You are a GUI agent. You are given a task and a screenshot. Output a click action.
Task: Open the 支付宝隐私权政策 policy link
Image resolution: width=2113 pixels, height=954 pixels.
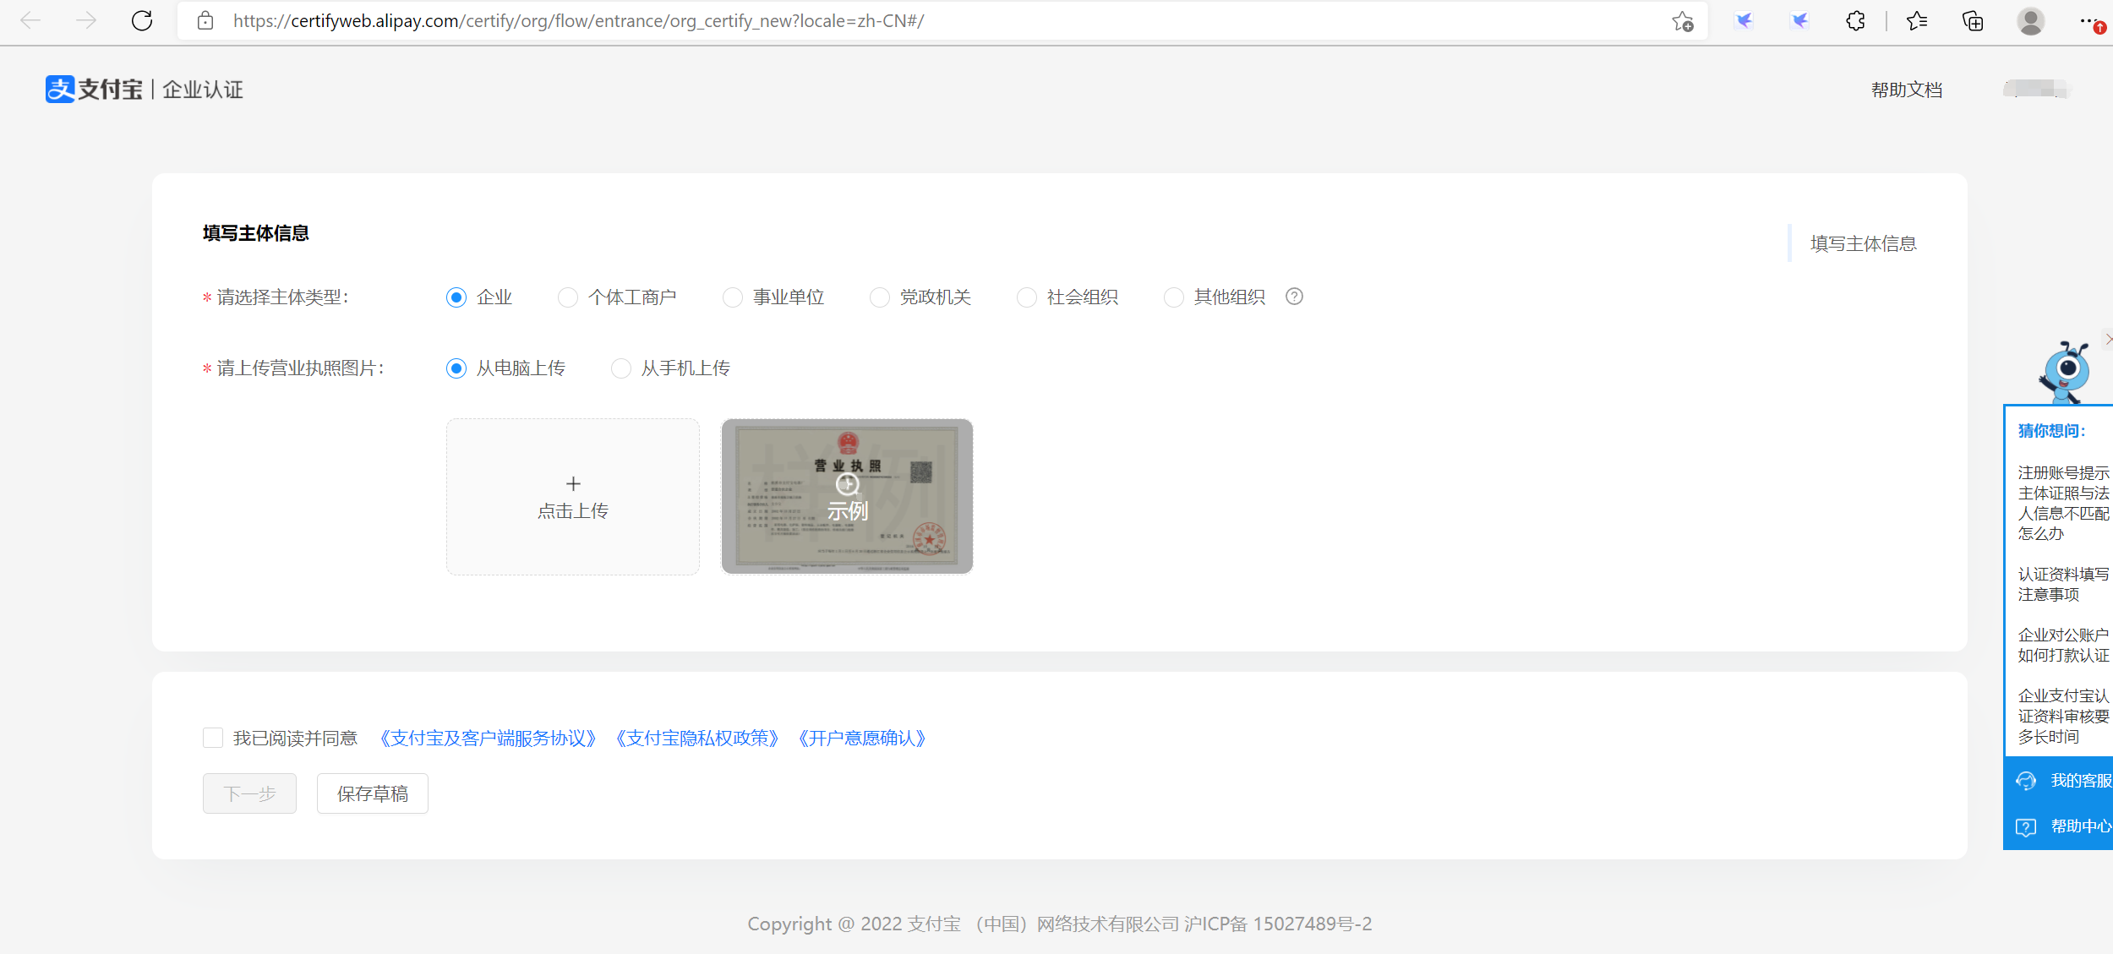pos(698,738)
